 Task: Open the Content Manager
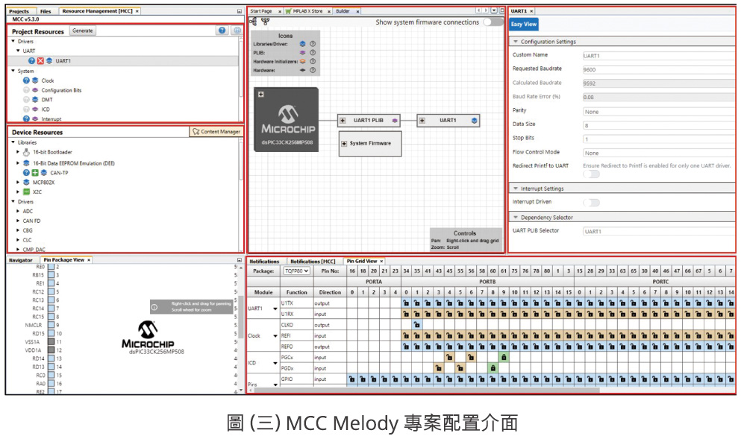click(x=216, y=132)
